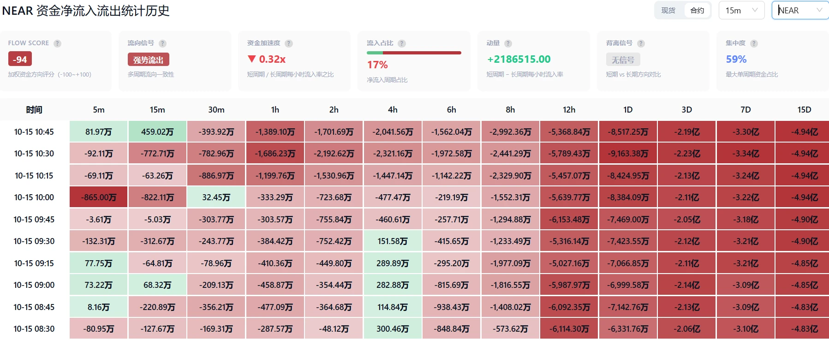Click the 300.46万 cell
Image resolution: width=829 pixels, height=340 pixels.
point(393,329)
